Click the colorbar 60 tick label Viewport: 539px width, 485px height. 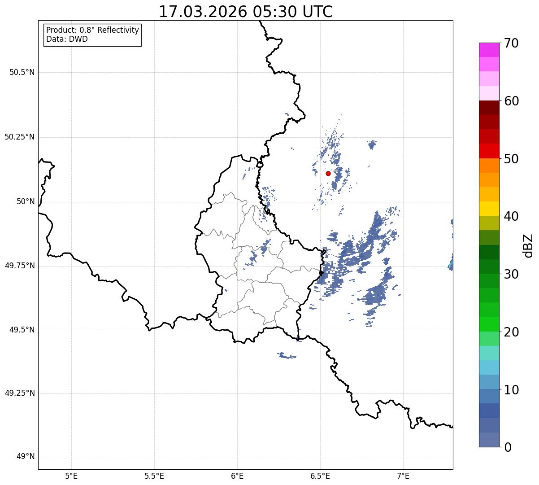pos(511,101)
